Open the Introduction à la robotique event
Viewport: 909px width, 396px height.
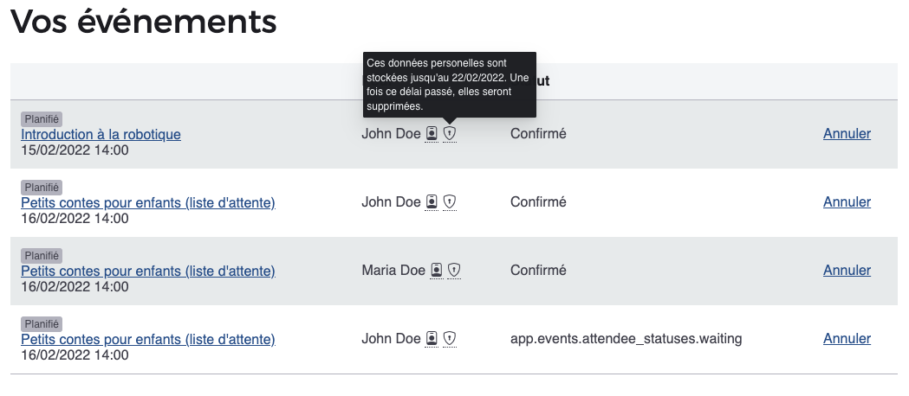pyautogui.click(x=101, y=134)
